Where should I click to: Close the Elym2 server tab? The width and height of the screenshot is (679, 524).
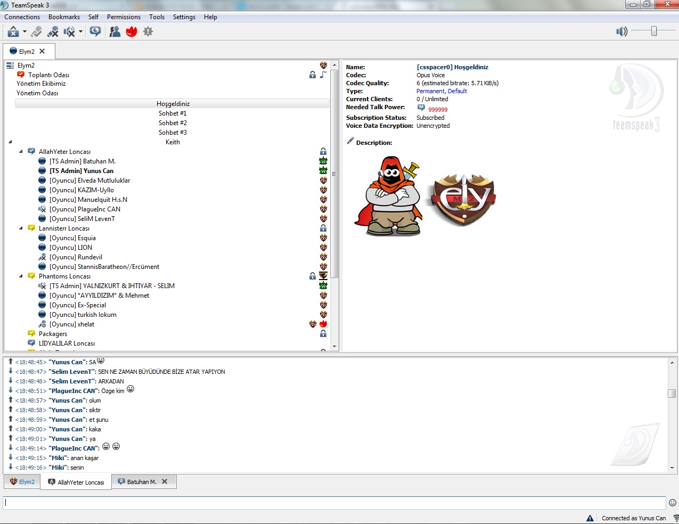42,51
